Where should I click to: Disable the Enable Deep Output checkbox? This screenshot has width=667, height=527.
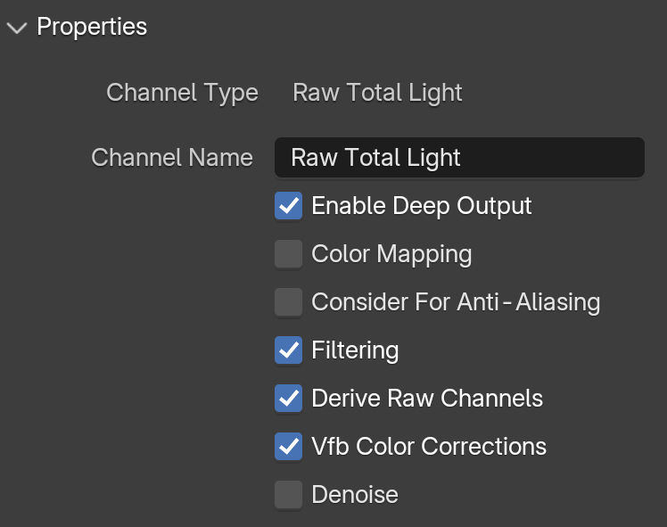coord(288,206)
